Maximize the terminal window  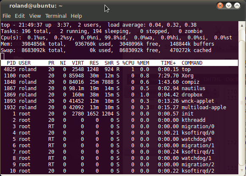[237, 6]
